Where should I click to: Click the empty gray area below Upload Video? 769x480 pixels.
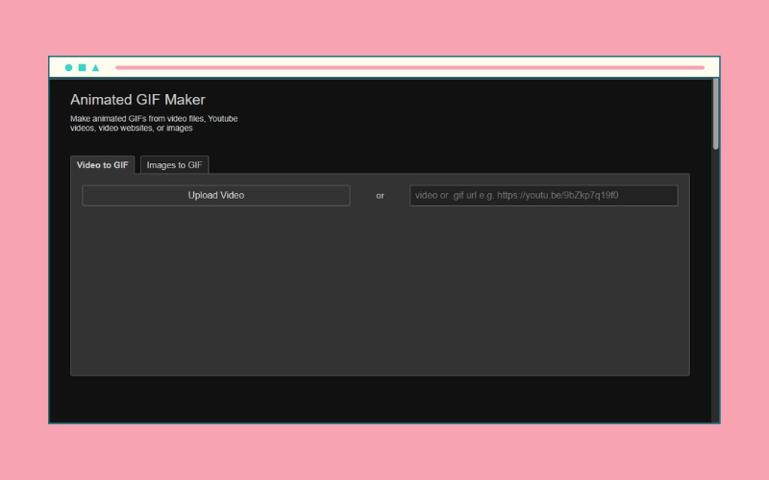216,288
